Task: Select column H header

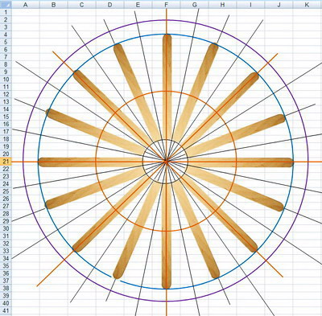Action: point(222,4)
